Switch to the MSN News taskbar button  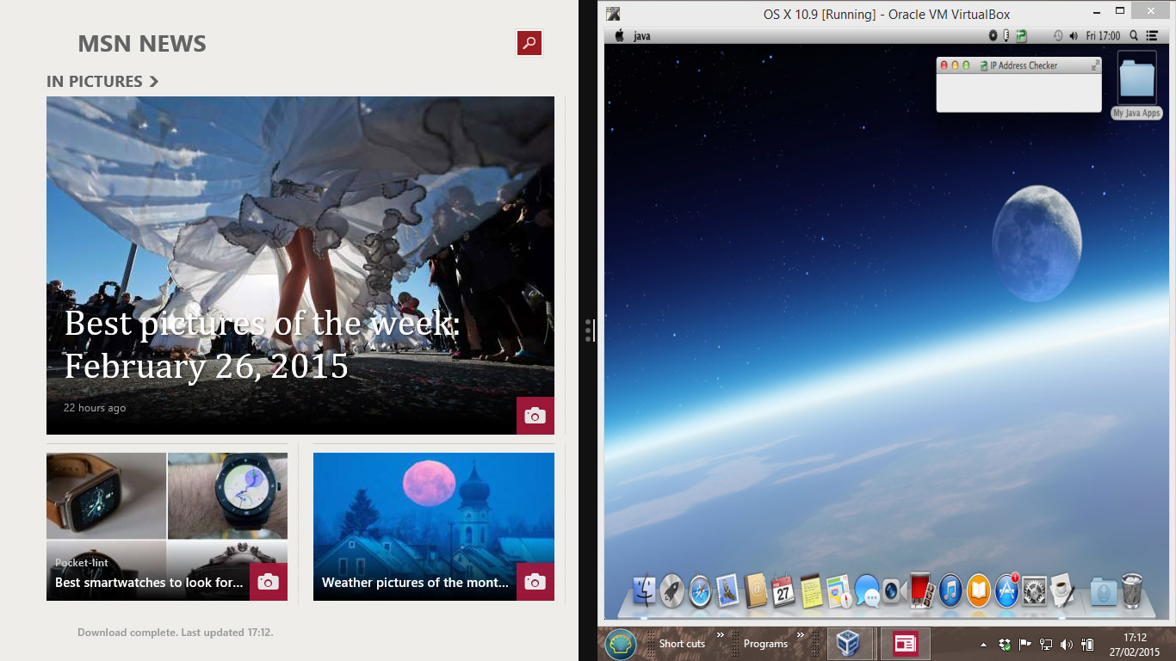point(905,644)
